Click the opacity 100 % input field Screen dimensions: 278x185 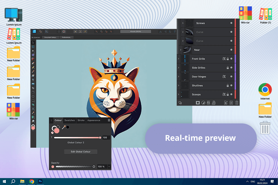click(102, 166)
